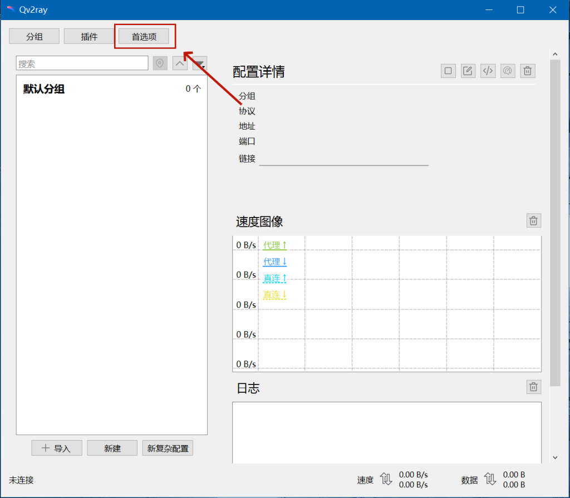The width and height of the screenshot is (570, 498).
Task: Open the sort/filter dropdown arrow
Action: [x=200, y=63]
